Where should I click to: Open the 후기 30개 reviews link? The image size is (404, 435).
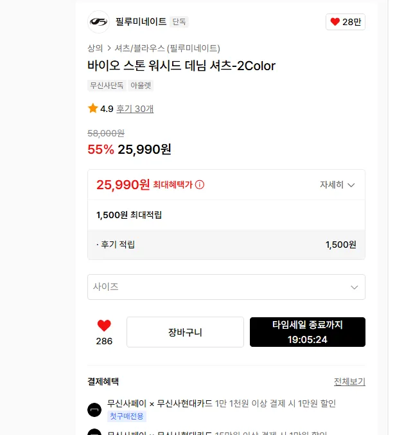[135, 109]
